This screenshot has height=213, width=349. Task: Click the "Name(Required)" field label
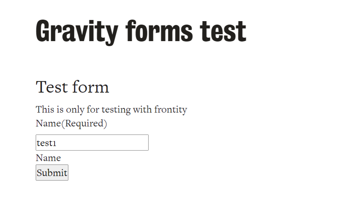[71, 123]
